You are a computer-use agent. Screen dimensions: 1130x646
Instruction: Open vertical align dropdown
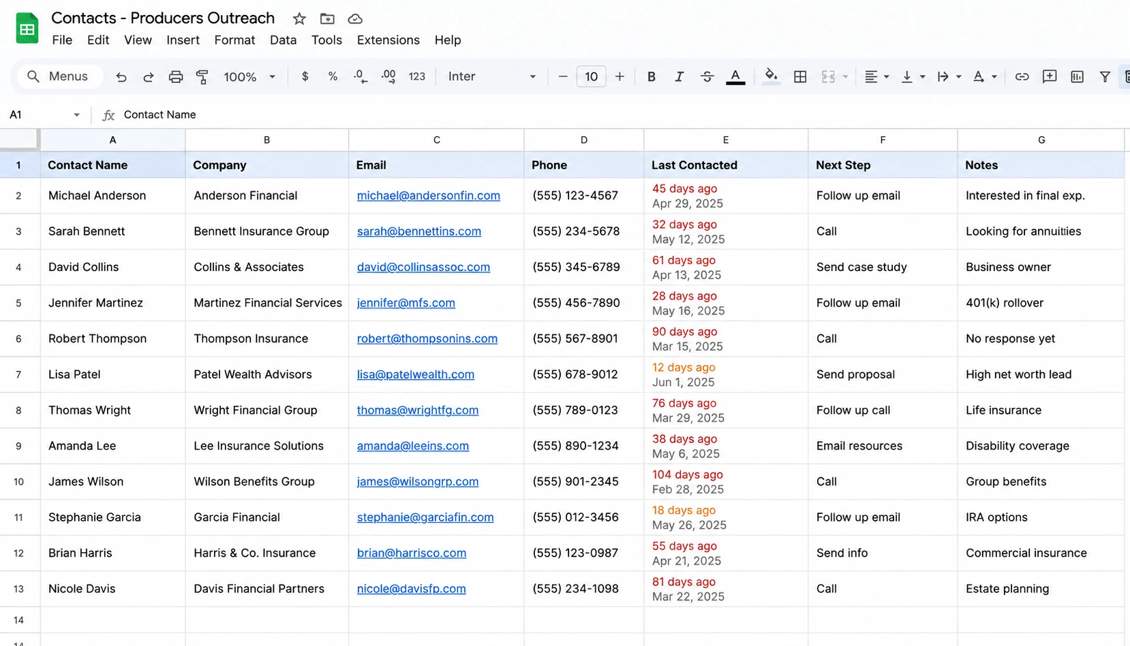[913, 77]
